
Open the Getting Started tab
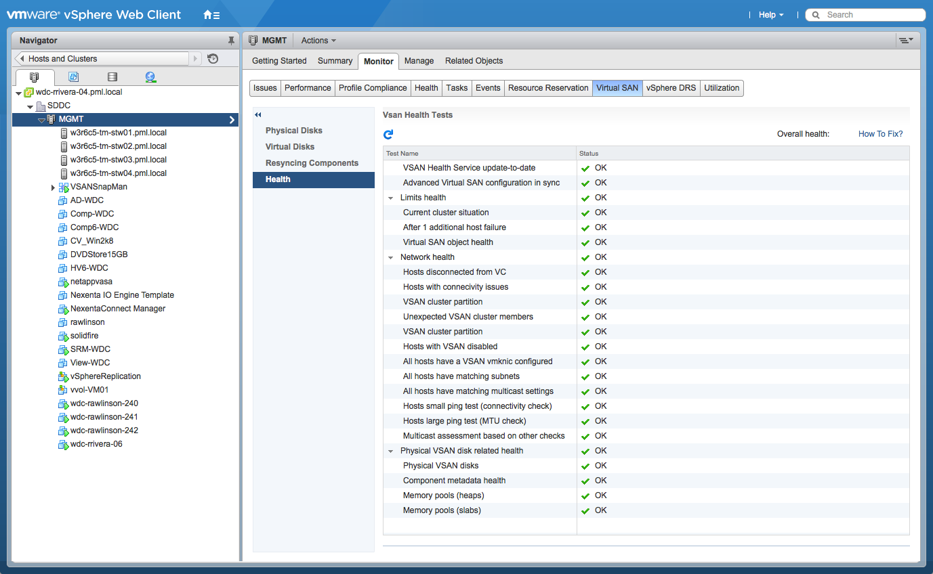pyautogui.click(x=279, y=61)
